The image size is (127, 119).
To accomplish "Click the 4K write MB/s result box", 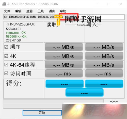I will click(x=104, y=56).
